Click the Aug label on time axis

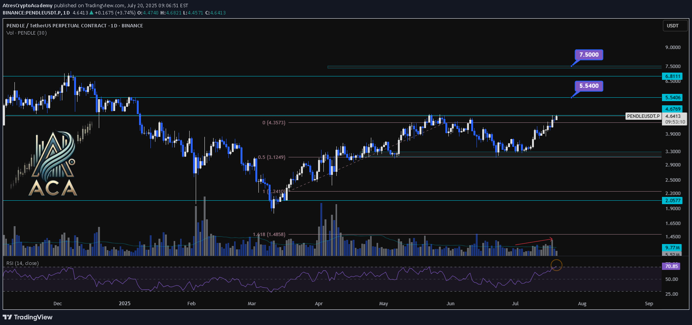(582, 304)
